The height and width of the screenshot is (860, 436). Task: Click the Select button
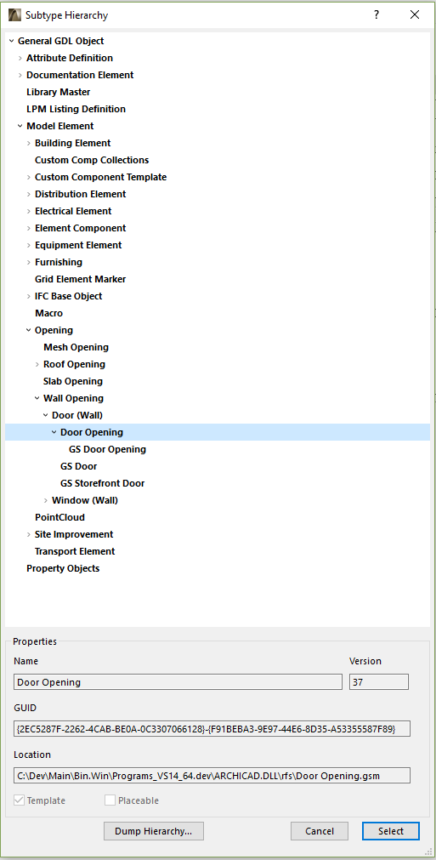tap(391, 831)
